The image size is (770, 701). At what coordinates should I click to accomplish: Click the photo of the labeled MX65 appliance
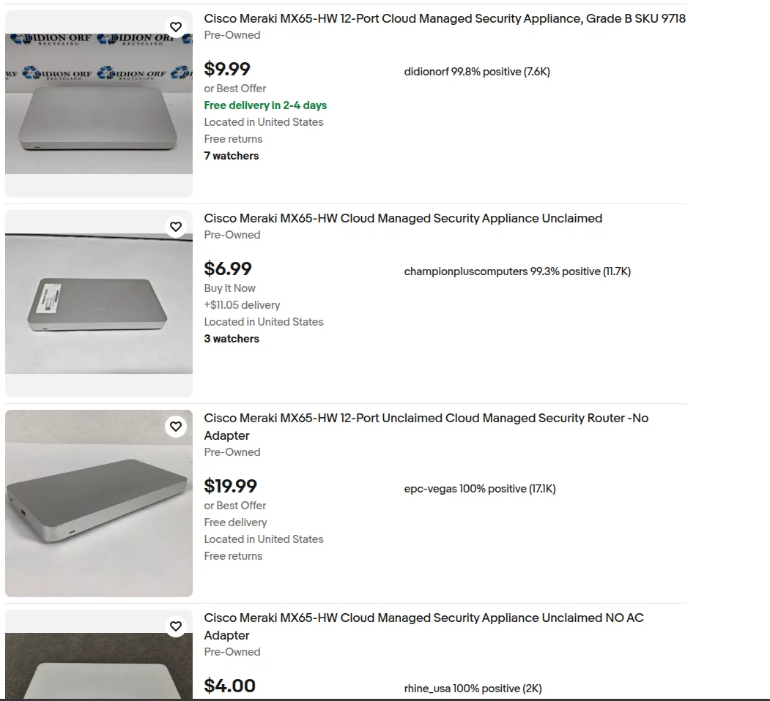coord(99,303)
